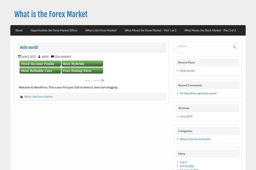
Task: Click the calendar icon beside June 5, 2015
Action: point(19,57)
